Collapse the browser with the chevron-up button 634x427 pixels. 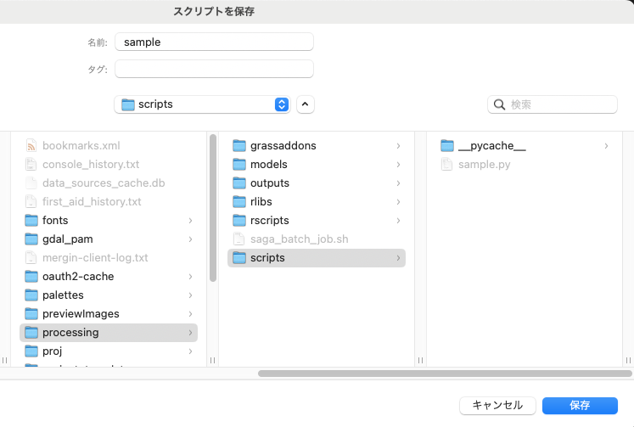(306, 104)
